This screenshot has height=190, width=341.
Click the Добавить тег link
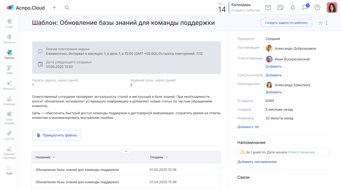click(248, 127)
